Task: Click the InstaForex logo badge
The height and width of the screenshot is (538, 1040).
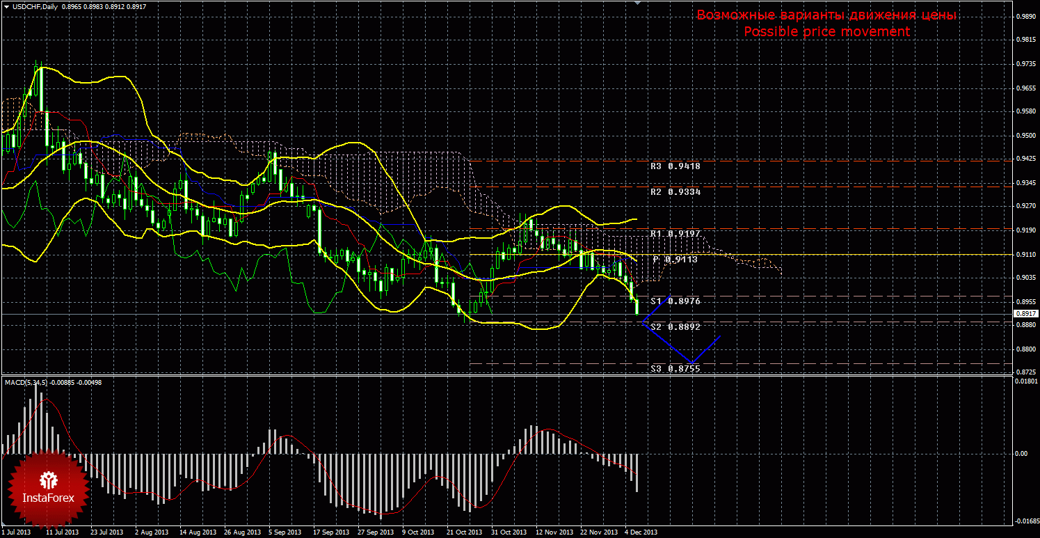Action: pyautogui.click(x=49, y=489)
